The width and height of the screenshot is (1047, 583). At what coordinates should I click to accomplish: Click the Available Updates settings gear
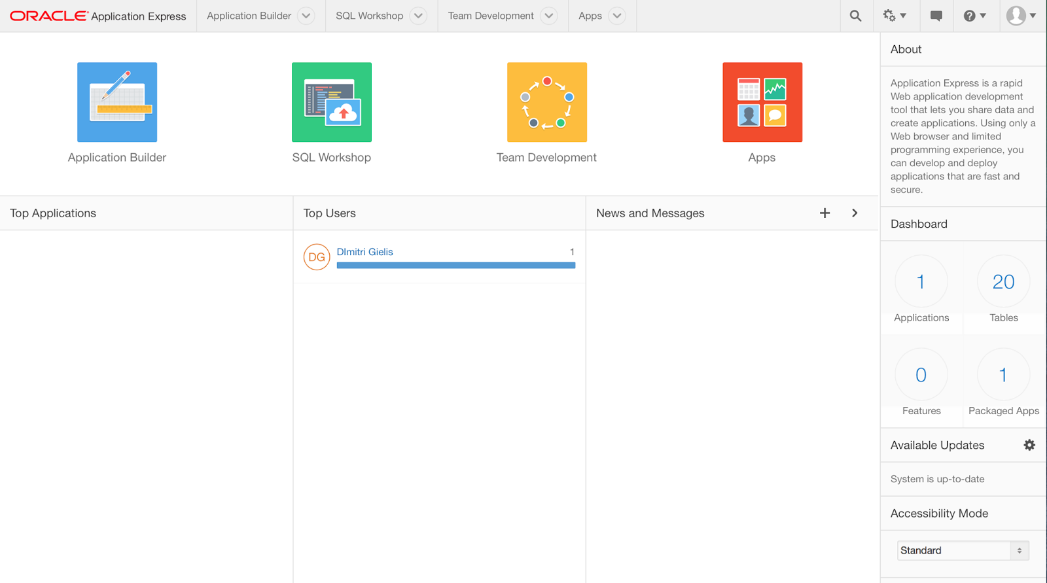tap(1029, 445)
